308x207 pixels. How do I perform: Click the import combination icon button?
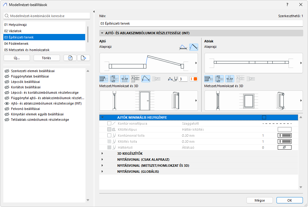click(x=70, y=58)
